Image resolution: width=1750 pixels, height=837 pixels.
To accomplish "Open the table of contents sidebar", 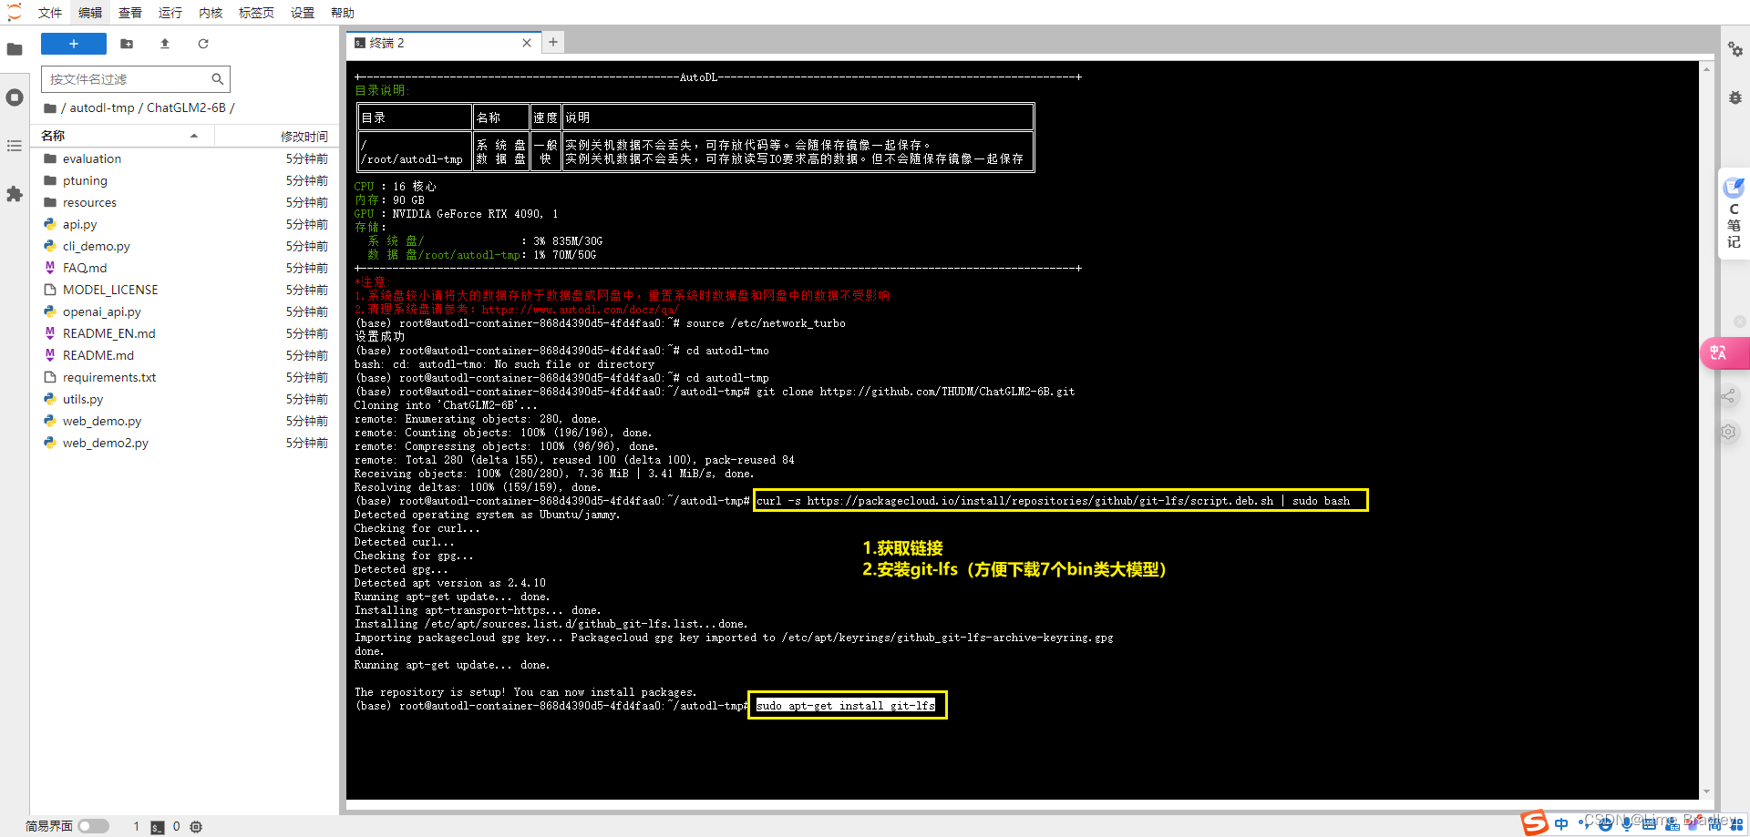I will click(15, 146).
